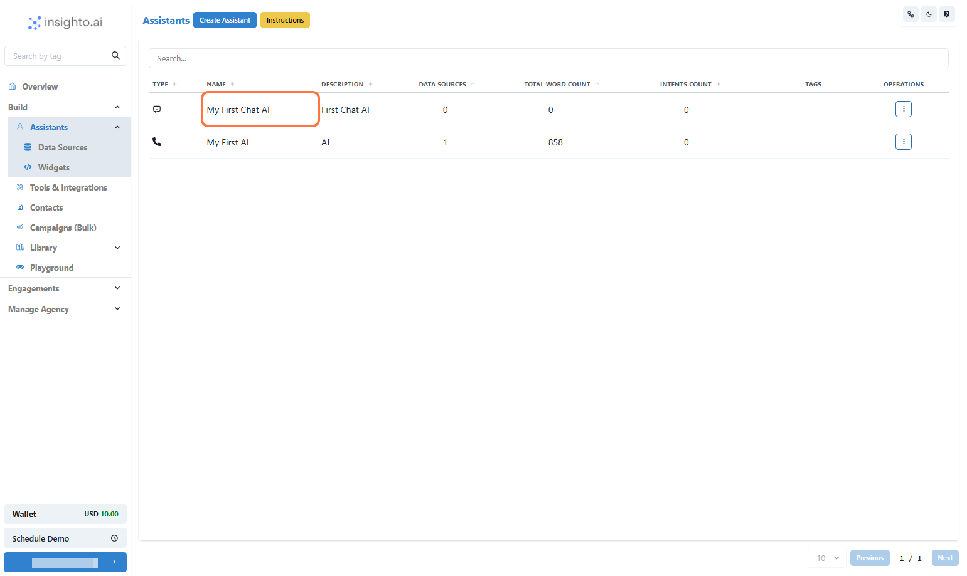Click the yellow Instructions button
967x576 pixels.
coord(285,20)
